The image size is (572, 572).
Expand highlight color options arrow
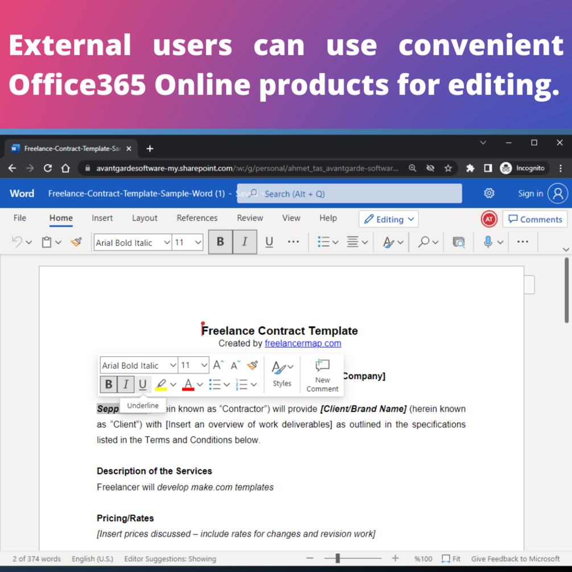(173, 385)
